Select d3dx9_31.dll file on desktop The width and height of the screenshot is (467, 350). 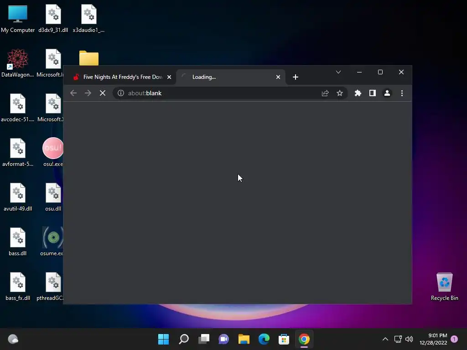(x=53, y=19)
